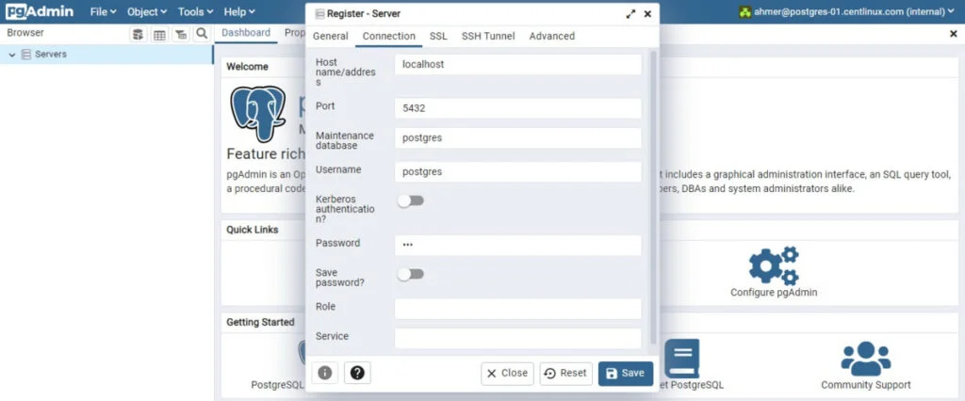Viewport: 965px width, 401px height.
Task: Click the Configure pgAdmin gears icon
Action: point(774,265)
